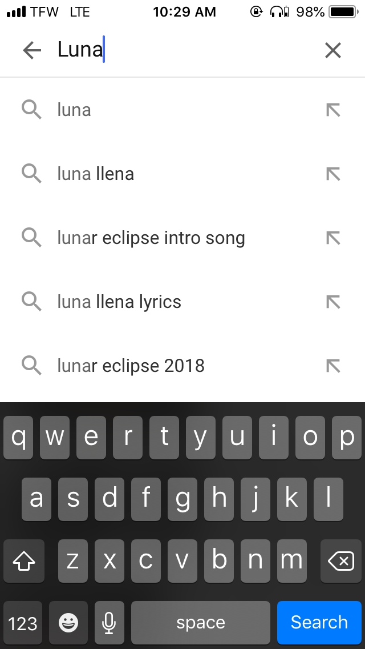Viewport: 365px width, 649px height.
Task: Tap arrow icon next to 'lunar eclipse 2018'
Action: pos(333,366)
